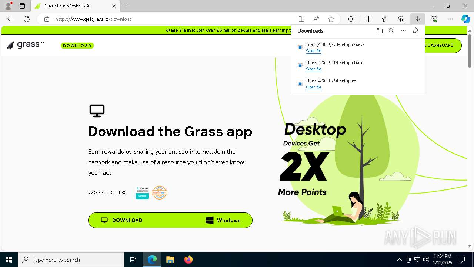Open the Favorites list icon
The width and height of the screenshot is (474, 267).
(x=385, y=19)
